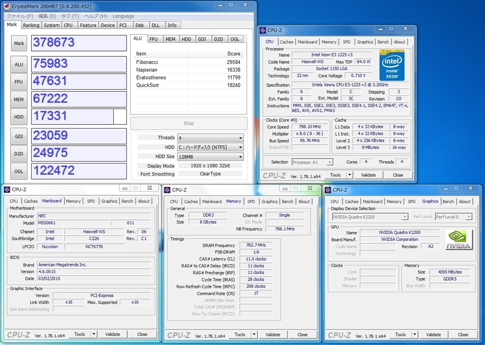The image size is (485, 345).
Task: Click the Core Speed value 798.10 MHz
Action: coord(310,127)
